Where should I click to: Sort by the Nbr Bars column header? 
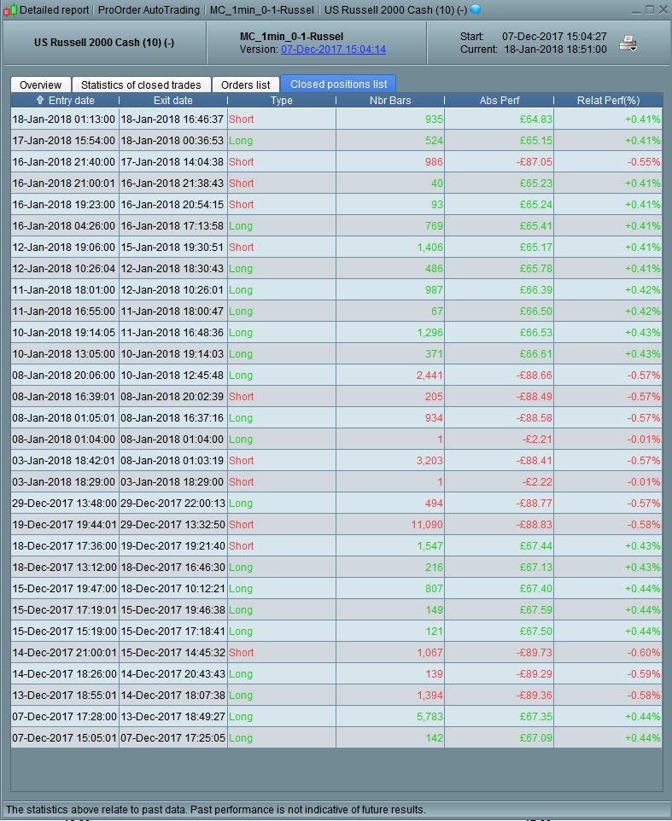click(390, 101)
